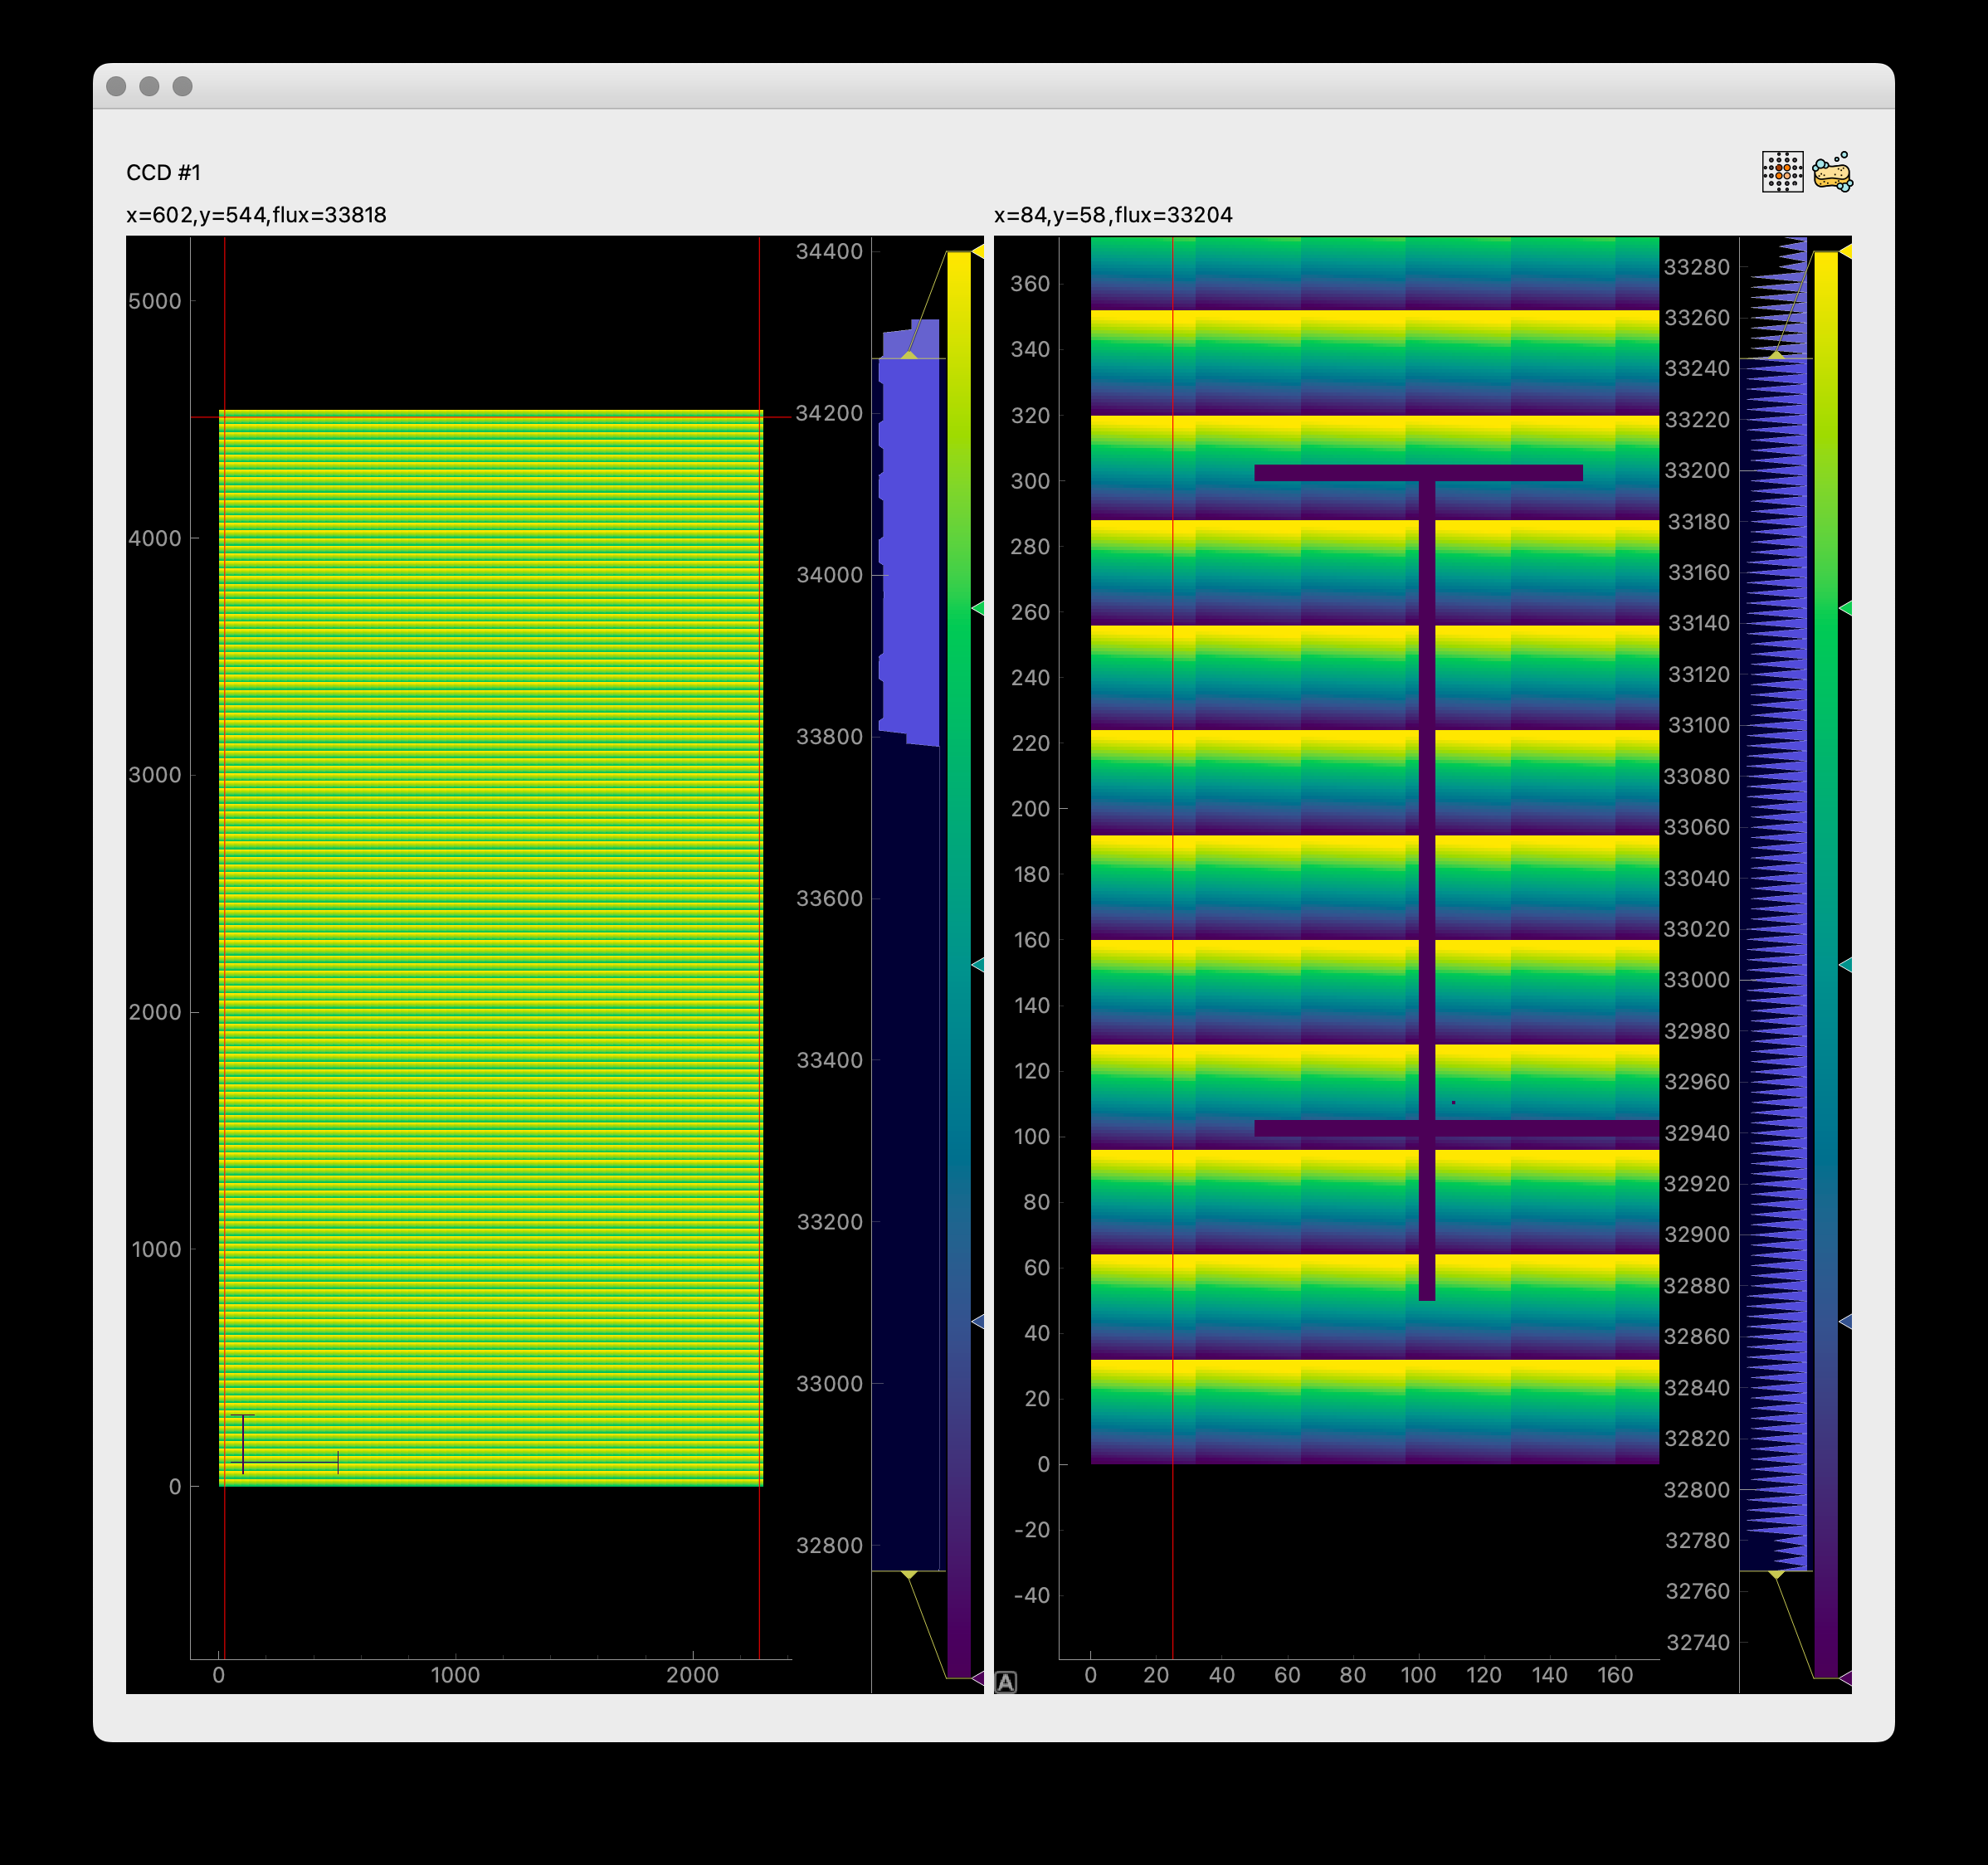The width and height of the screenshot is (1988, 1865).
Task: Click the 34400 histogram axis label
Action: [829, 252]
